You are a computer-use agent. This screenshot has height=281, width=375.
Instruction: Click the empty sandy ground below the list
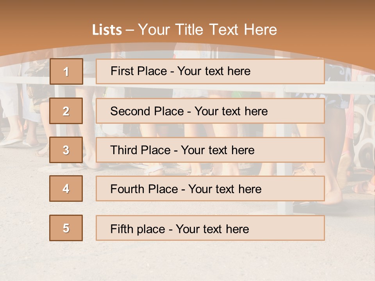point(187,261)
